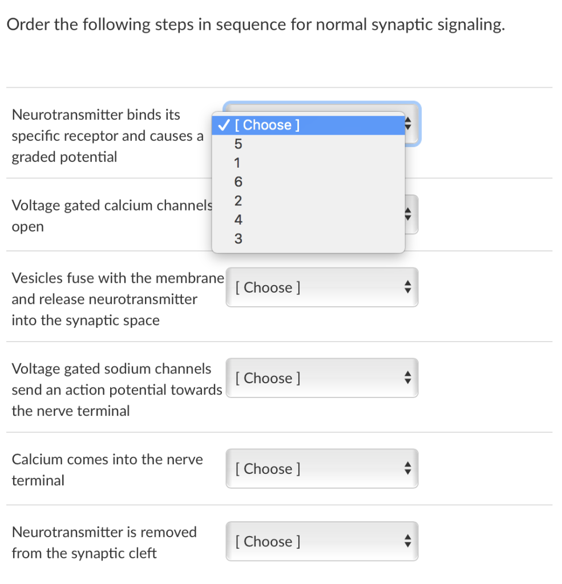Select option 4 in the open dropdown list
The width and height of the screenshot is (562, 584).
click(237, 220)
